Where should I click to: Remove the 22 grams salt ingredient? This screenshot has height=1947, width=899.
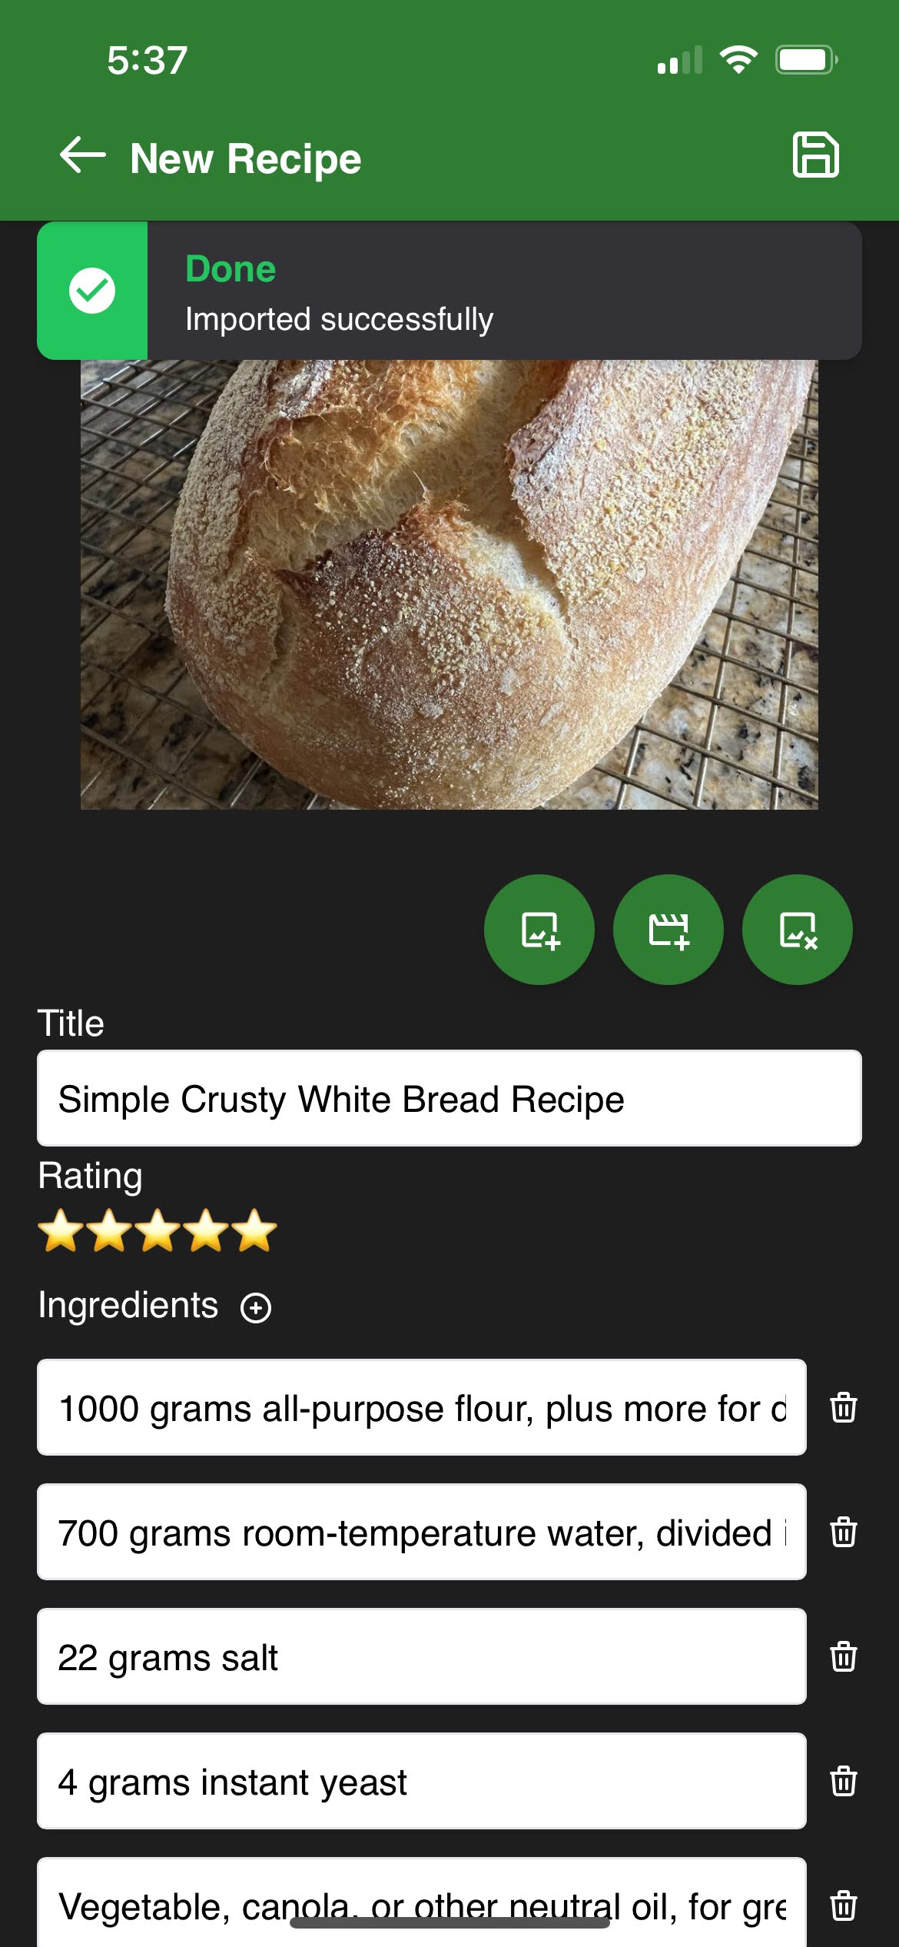pyautogui.click(x=844, y=1656)
